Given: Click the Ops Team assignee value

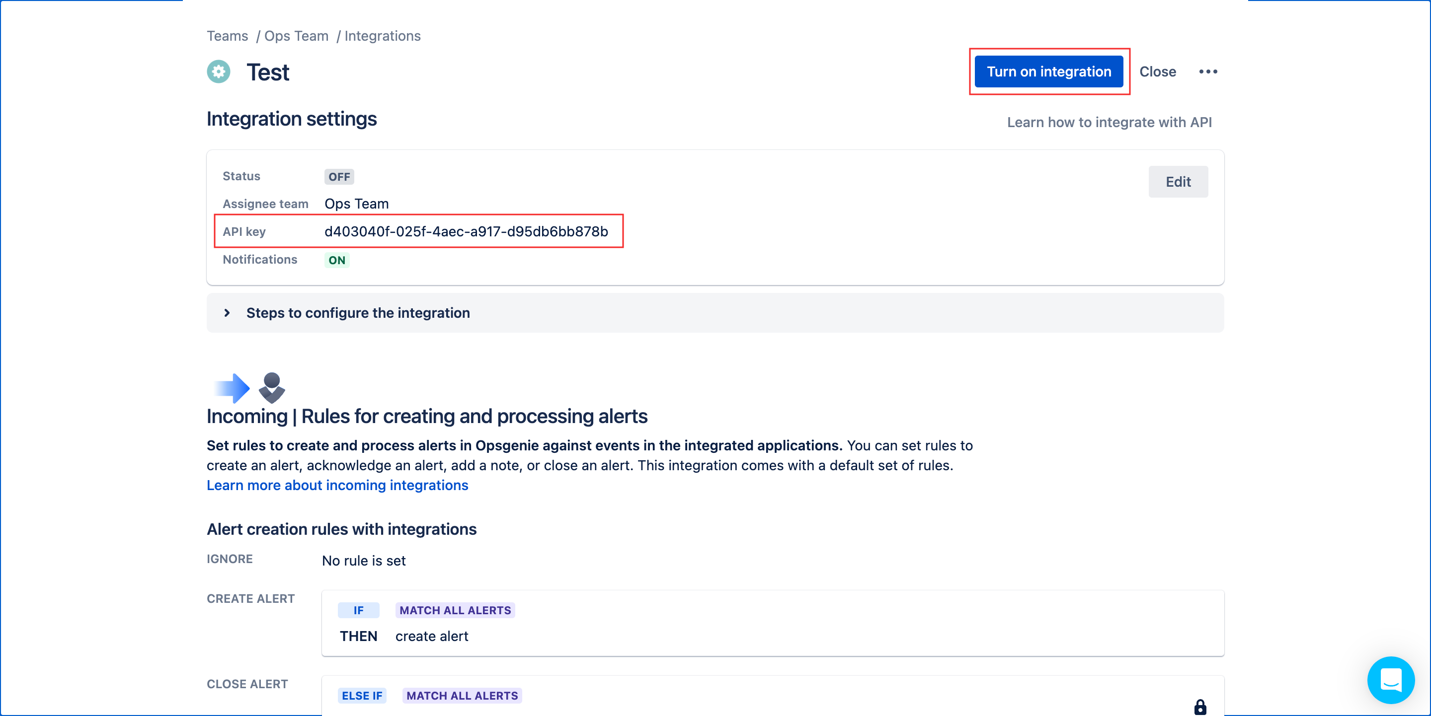Looking at the screenshot, I should coord(357,204).
